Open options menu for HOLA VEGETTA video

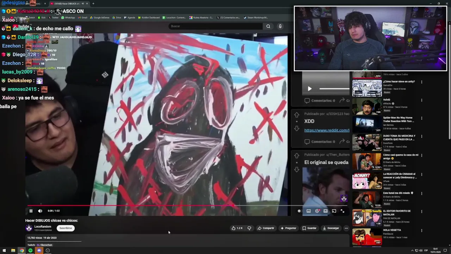421,231
